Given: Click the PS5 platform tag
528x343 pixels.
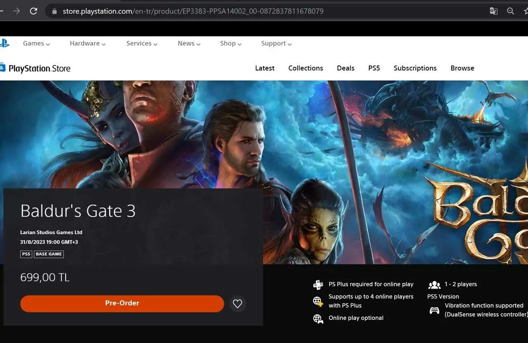Looking at the screenshot, I should 26,254.
